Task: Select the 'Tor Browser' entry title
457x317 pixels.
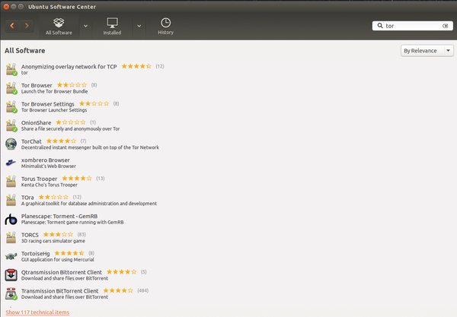Action: pyautogui.click(x=37, y=85)
